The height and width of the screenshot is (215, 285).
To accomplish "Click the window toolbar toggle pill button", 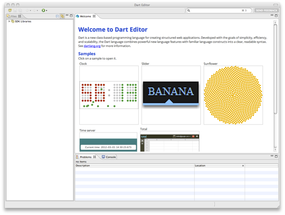I will tap(275, 5).
